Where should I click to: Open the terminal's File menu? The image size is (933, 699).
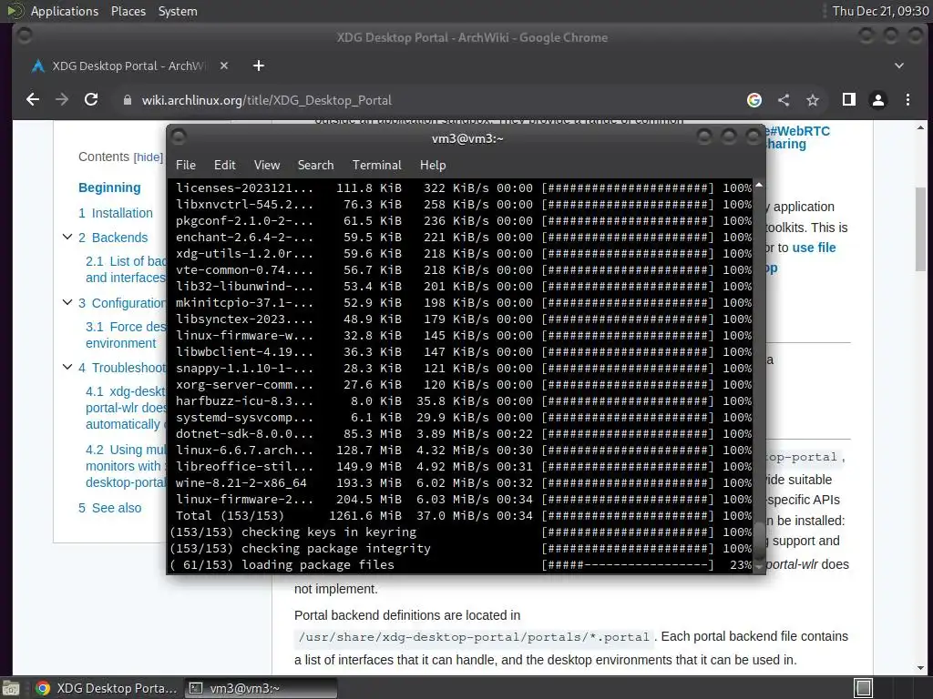click(186, 166)
